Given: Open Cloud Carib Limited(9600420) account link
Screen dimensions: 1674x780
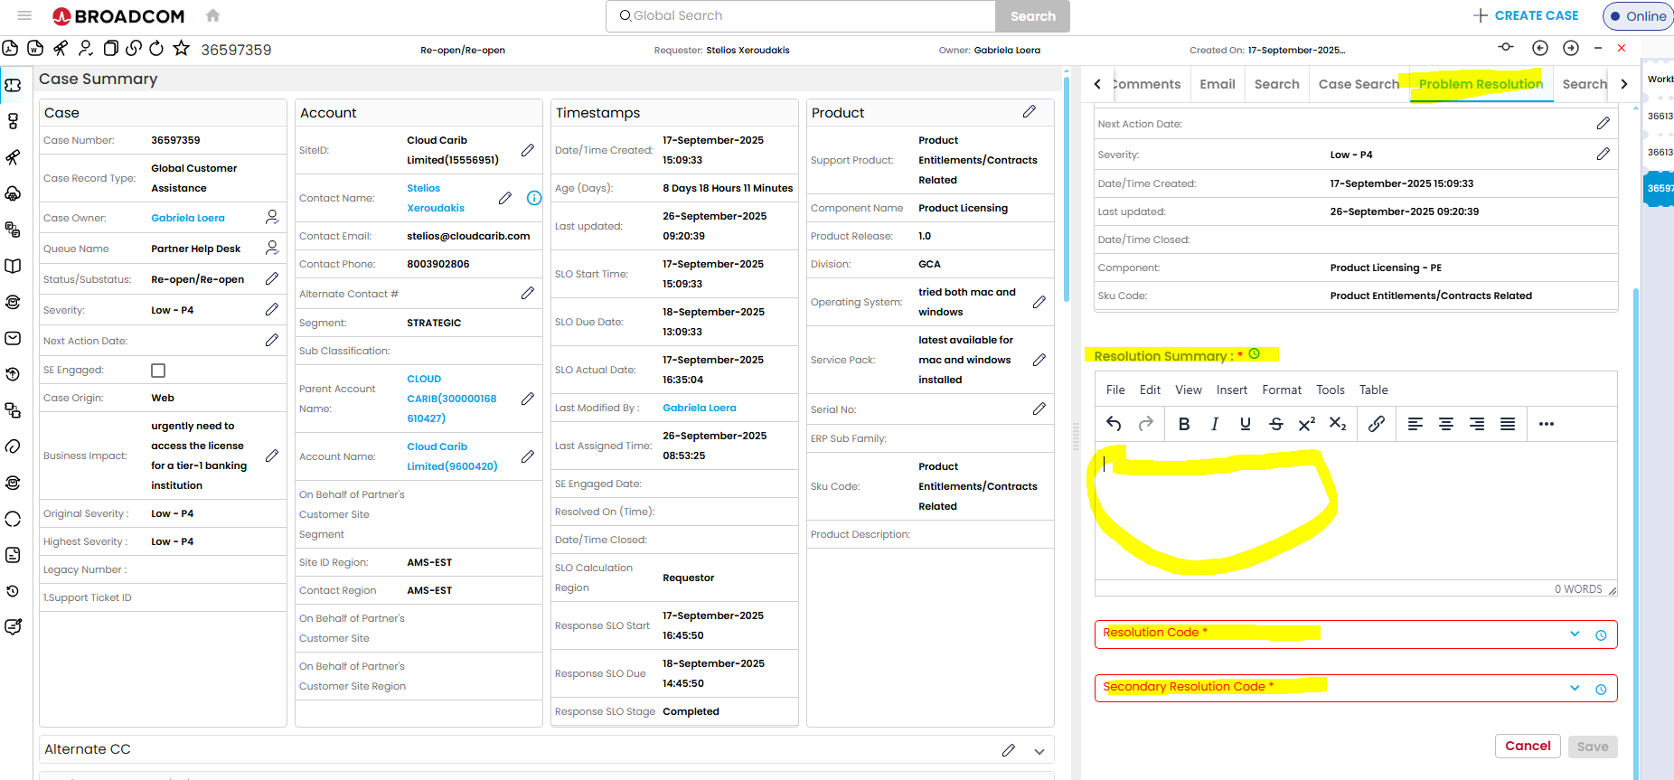Looking at the screenshot, I should pyautogui.click(x=452, y=456).
